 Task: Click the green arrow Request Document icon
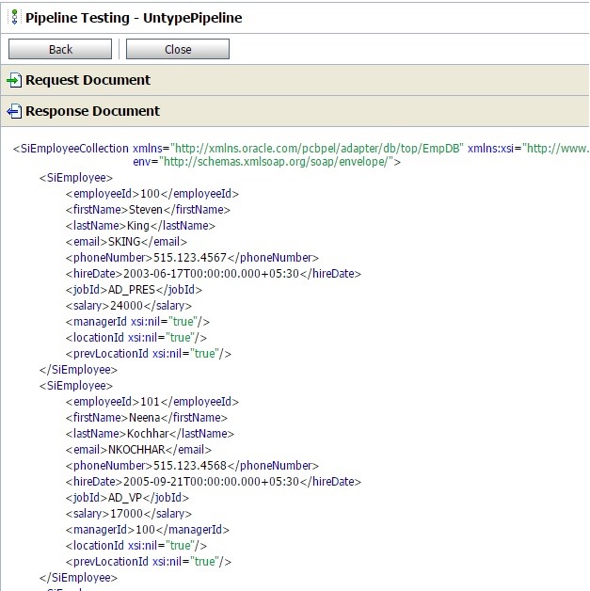tap(14, 81)
